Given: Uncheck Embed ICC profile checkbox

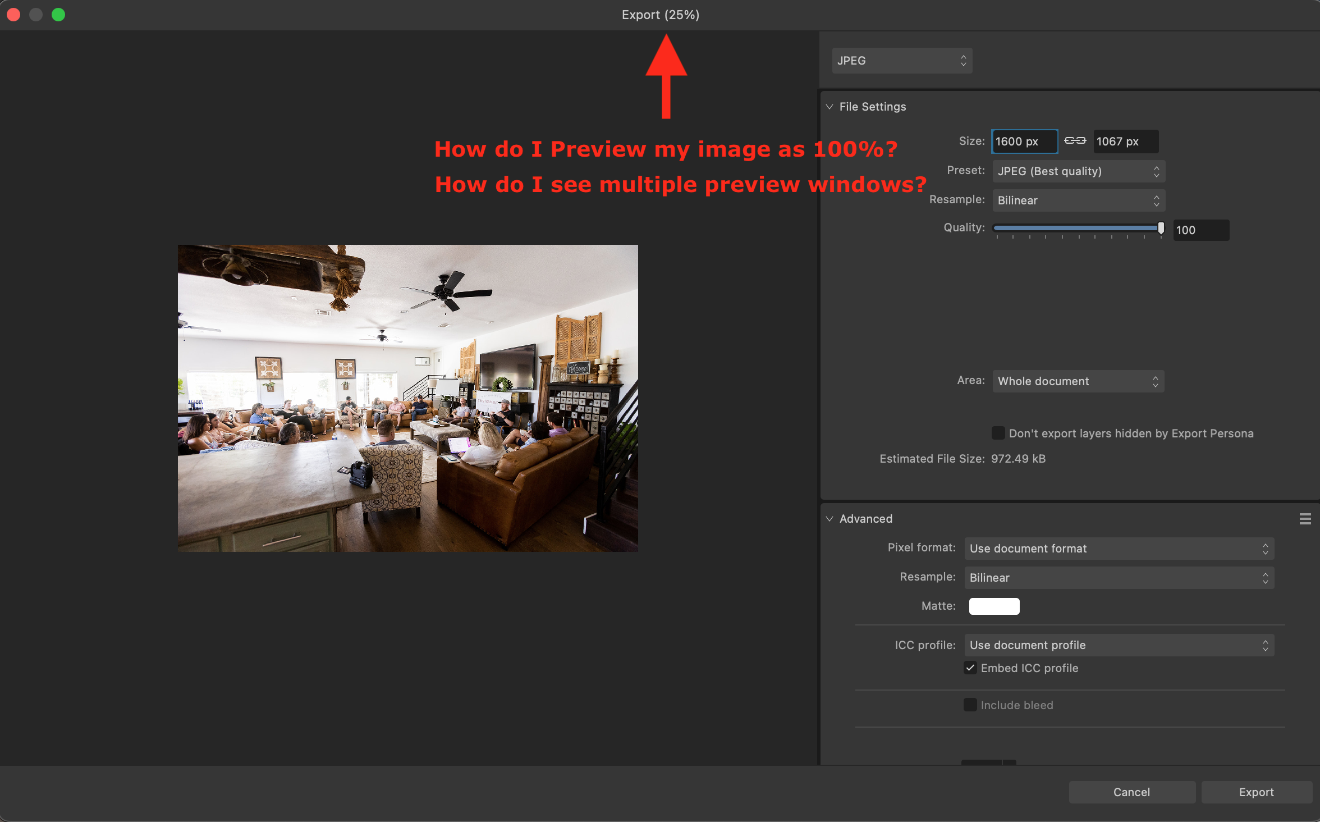Looking at the screenshot, I should 970,668.
